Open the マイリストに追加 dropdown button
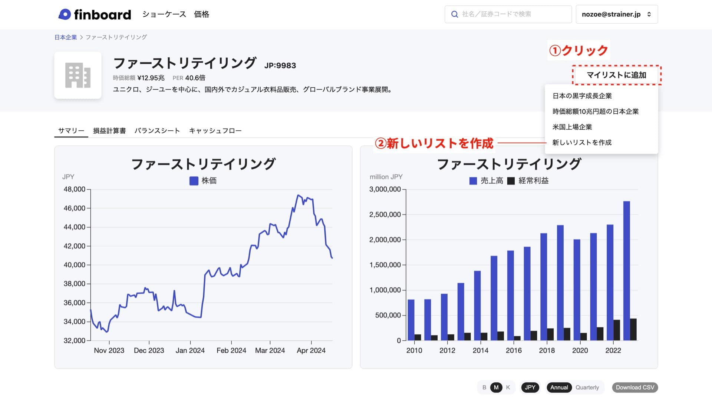Image resolution: width=712 pixels, height=400 pixels. coord(616,75)
